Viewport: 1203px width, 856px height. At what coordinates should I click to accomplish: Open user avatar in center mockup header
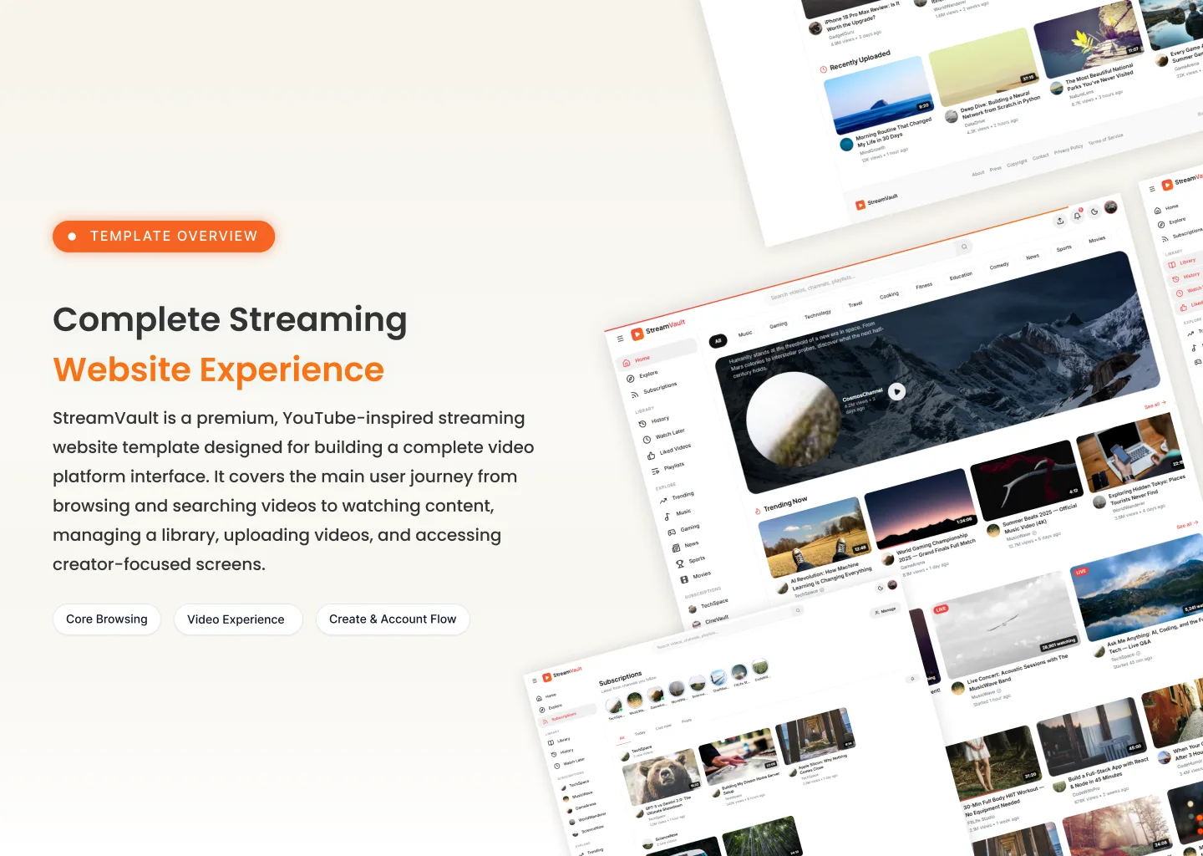click(x=1111, y=207)
